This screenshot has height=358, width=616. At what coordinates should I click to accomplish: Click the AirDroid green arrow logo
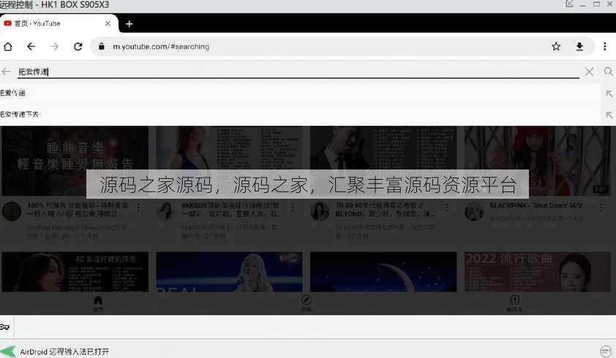point(9,351)
